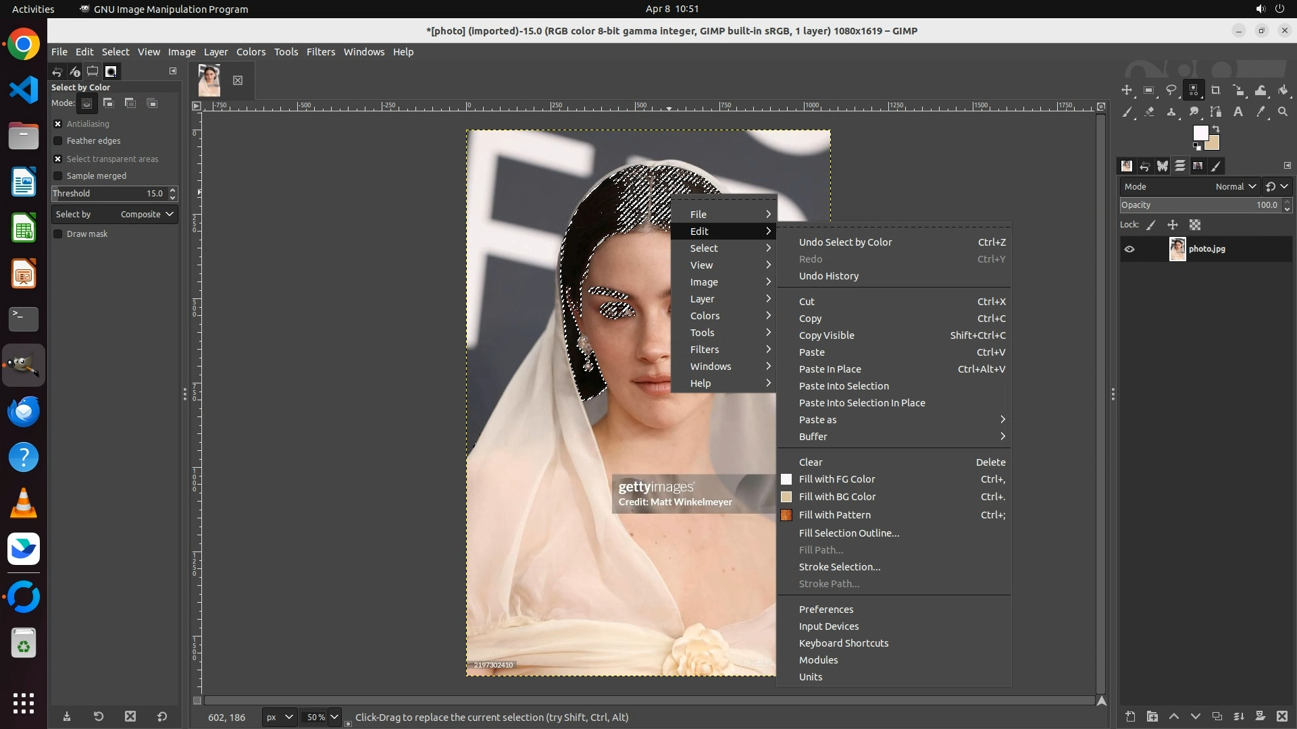Select the Color Picker eyedropper tool
1297x729 pixels.
1261,112
